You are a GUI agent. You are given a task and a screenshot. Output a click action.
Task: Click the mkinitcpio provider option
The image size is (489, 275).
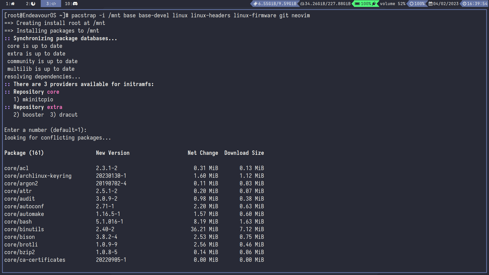click(x=37, y=100)
